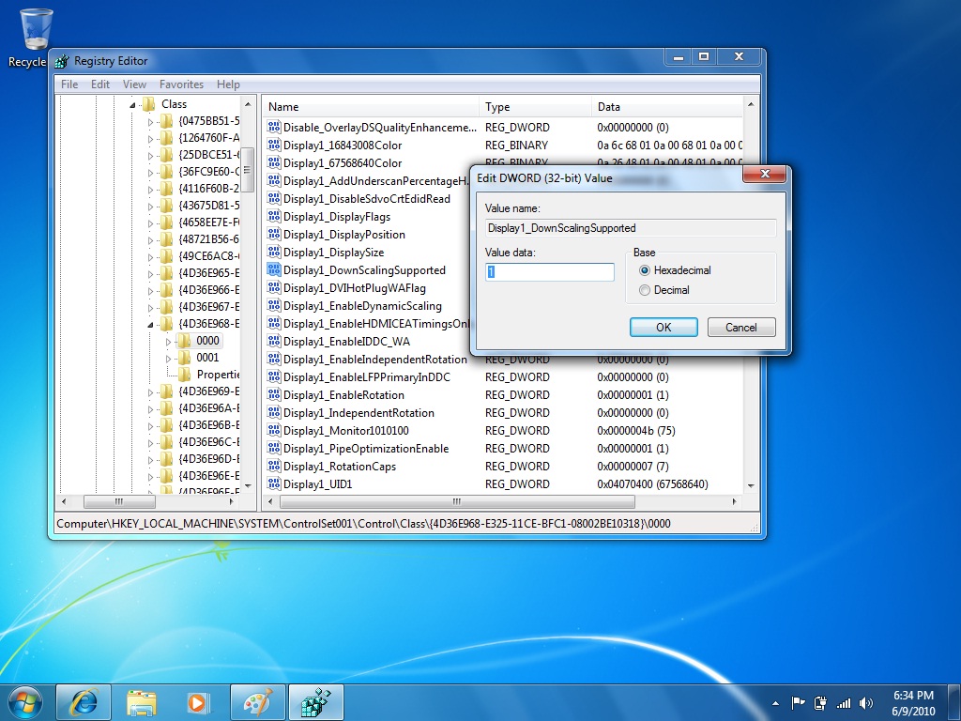The image size is (961, 721).
Task: Collapse the Class tree node
Action: click(x=132, y=105)
